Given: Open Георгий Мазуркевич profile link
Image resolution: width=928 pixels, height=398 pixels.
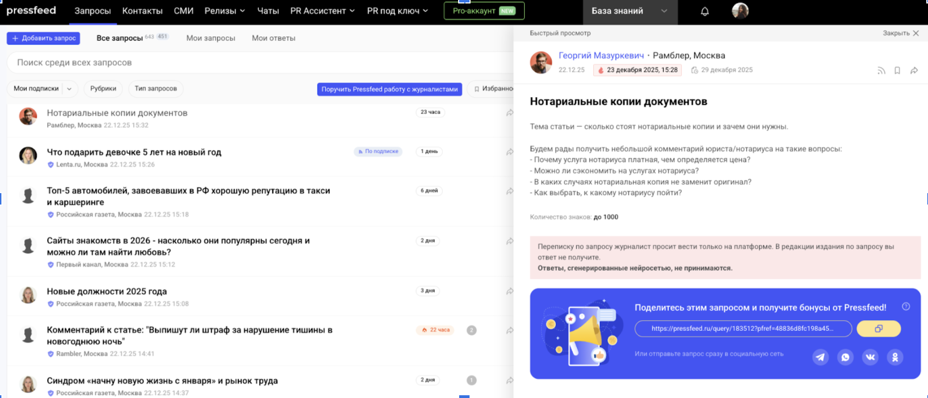Looking at the screenshot, I should (x=601, y=55).
